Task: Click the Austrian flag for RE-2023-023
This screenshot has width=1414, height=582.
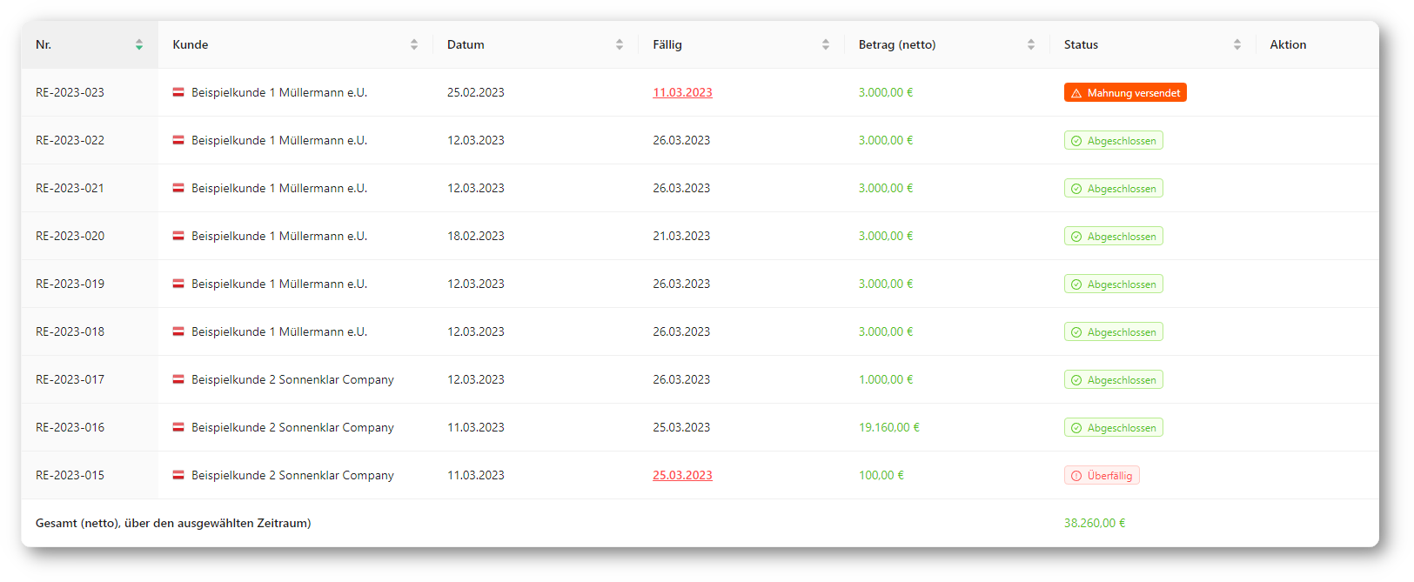Action: tap(178, 92)
